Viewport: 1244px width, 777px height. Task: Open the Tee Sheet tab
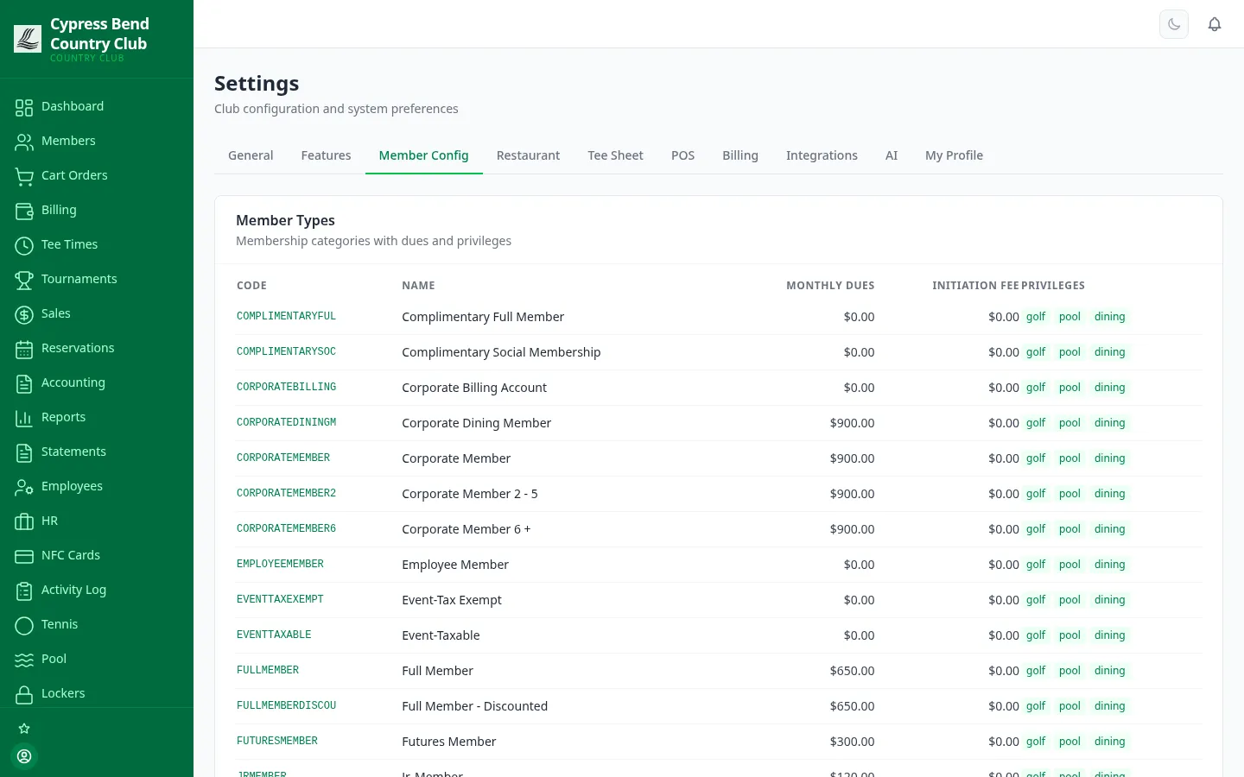[615, 155]
